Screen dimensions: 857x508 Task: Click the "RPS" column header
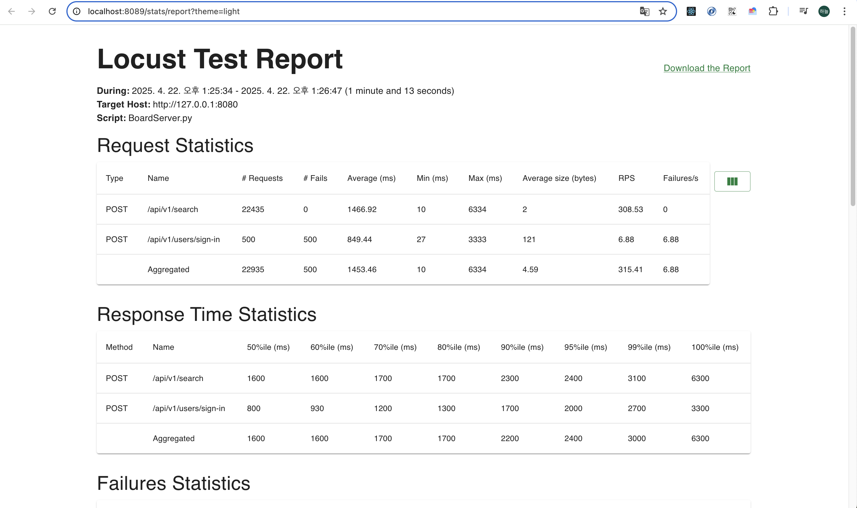pyautogui.click(x=626, y=178)
